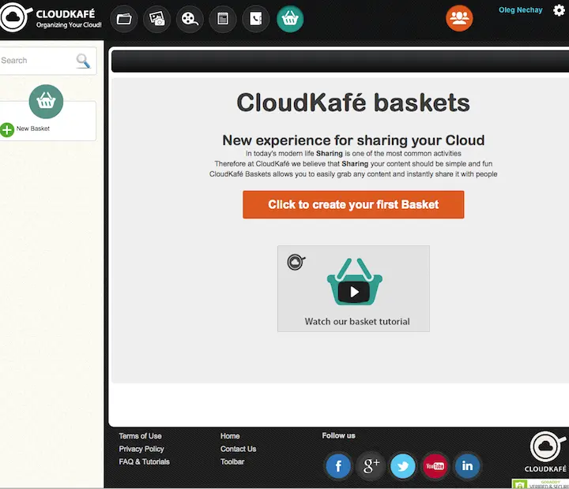Open Privacy Policy link
569x489 pixels.
tap(141, 449)
